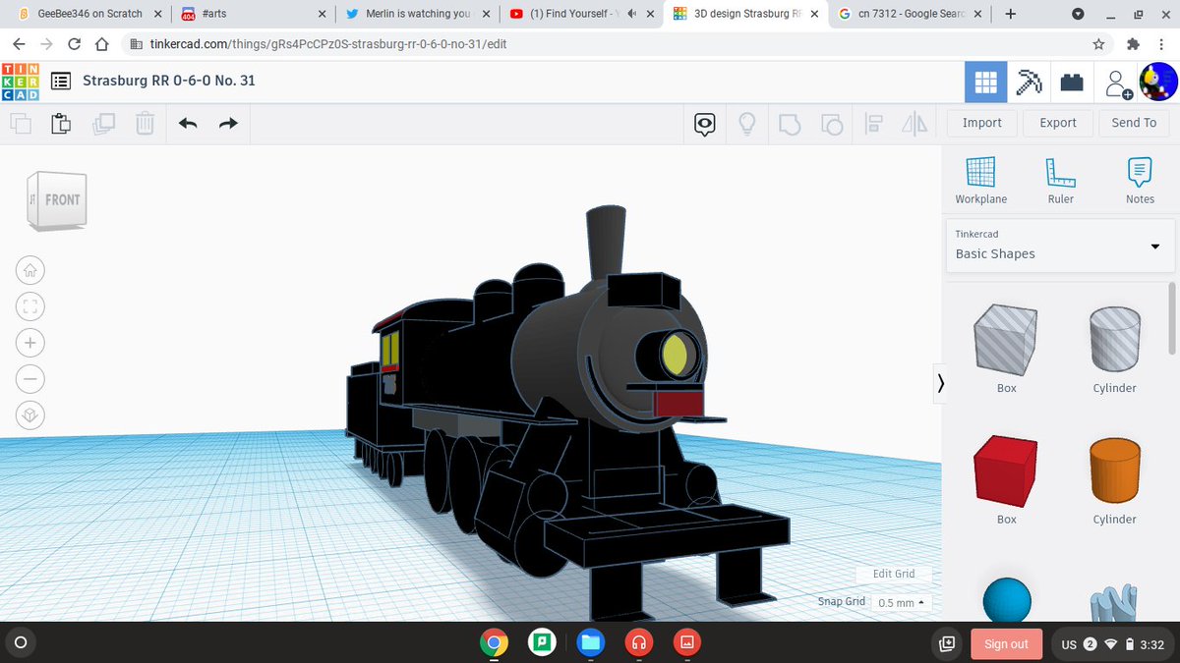Select the Mirror/Flip tool icon
The image size is (1180, 663).
[x=915, y=123]
